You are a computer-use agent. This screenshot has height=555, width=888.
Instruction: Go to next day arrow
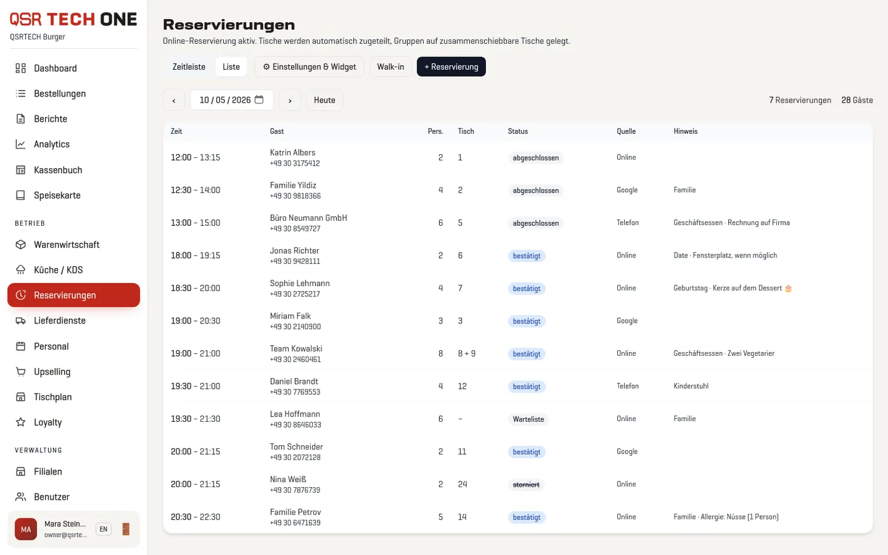290,100
